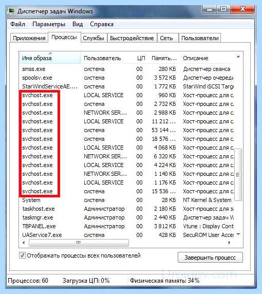Select svchost.exe using 18 576 memory

coord(127,139)
